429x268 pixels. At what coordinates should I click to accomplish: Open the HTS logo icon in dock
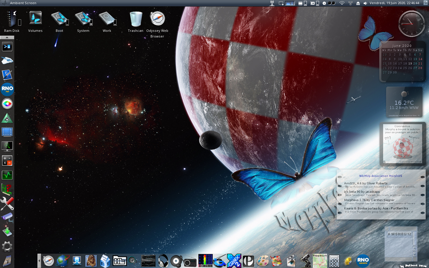120,261
